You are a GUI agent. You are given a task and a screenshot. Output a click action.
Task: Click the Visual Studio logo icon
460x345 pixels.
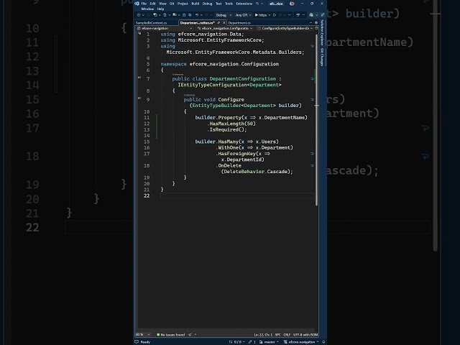137,4
